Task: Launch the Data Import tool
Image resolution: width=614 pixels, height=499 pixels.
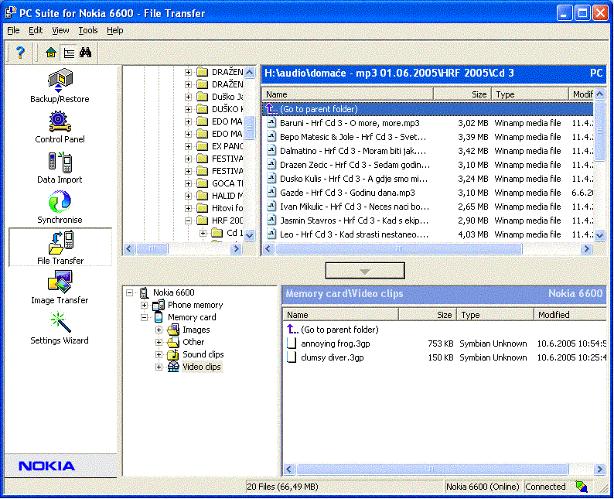Action: tap(60, 166)
